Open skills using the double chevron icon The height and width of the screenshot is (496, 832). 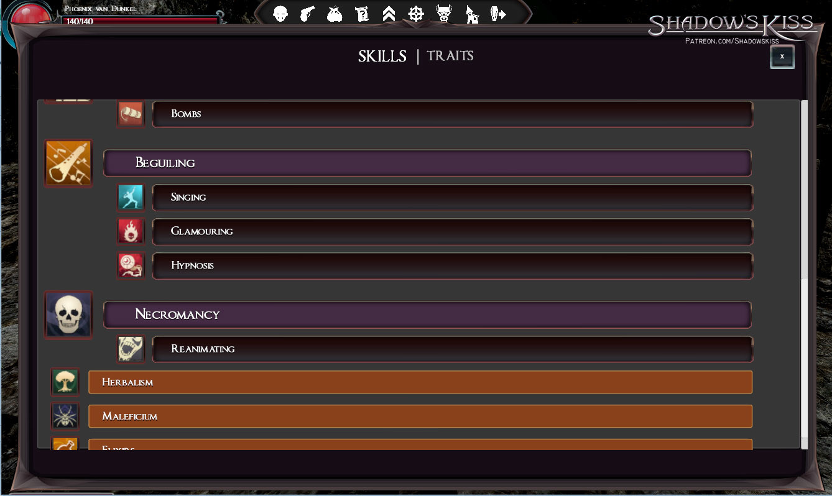tap(389, 13)
